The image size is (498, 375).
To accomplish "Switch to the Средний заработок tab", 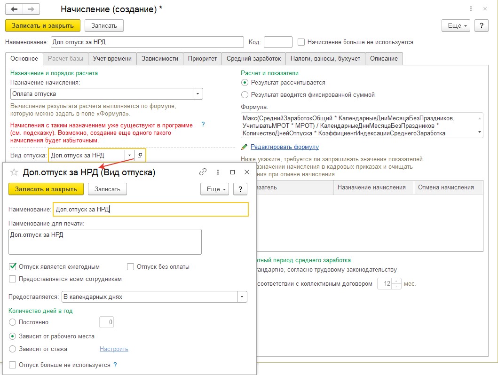I will 253,59.
